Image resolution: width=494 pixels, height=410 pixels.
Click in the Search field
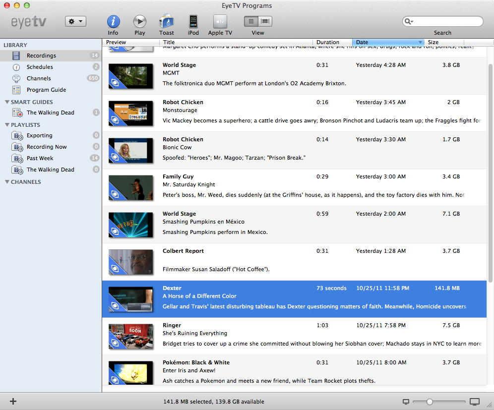point(446,21)
